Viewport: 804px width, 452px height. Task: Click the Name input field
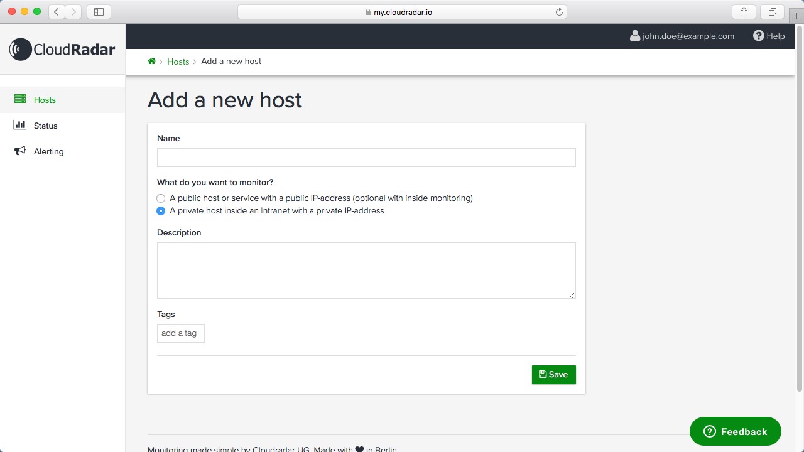(366, 158)
